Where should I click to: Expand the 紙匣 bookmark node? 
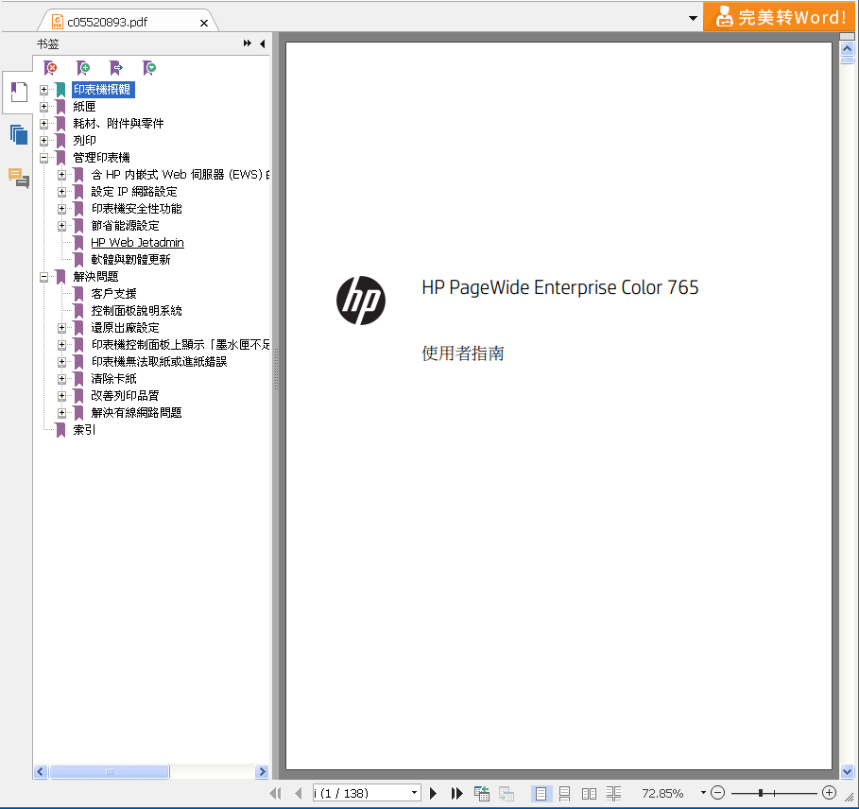[x=43, y=106]
